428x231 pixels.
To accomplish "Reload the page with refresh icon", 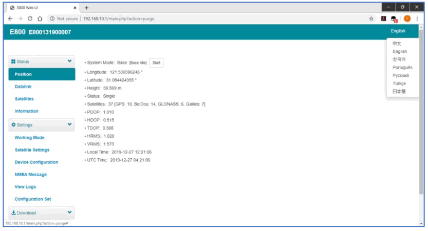I will [x=30, y=18].
